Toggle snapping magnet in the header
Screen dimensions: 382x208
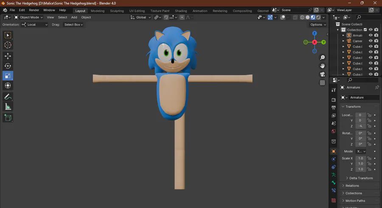coord(166,17)
